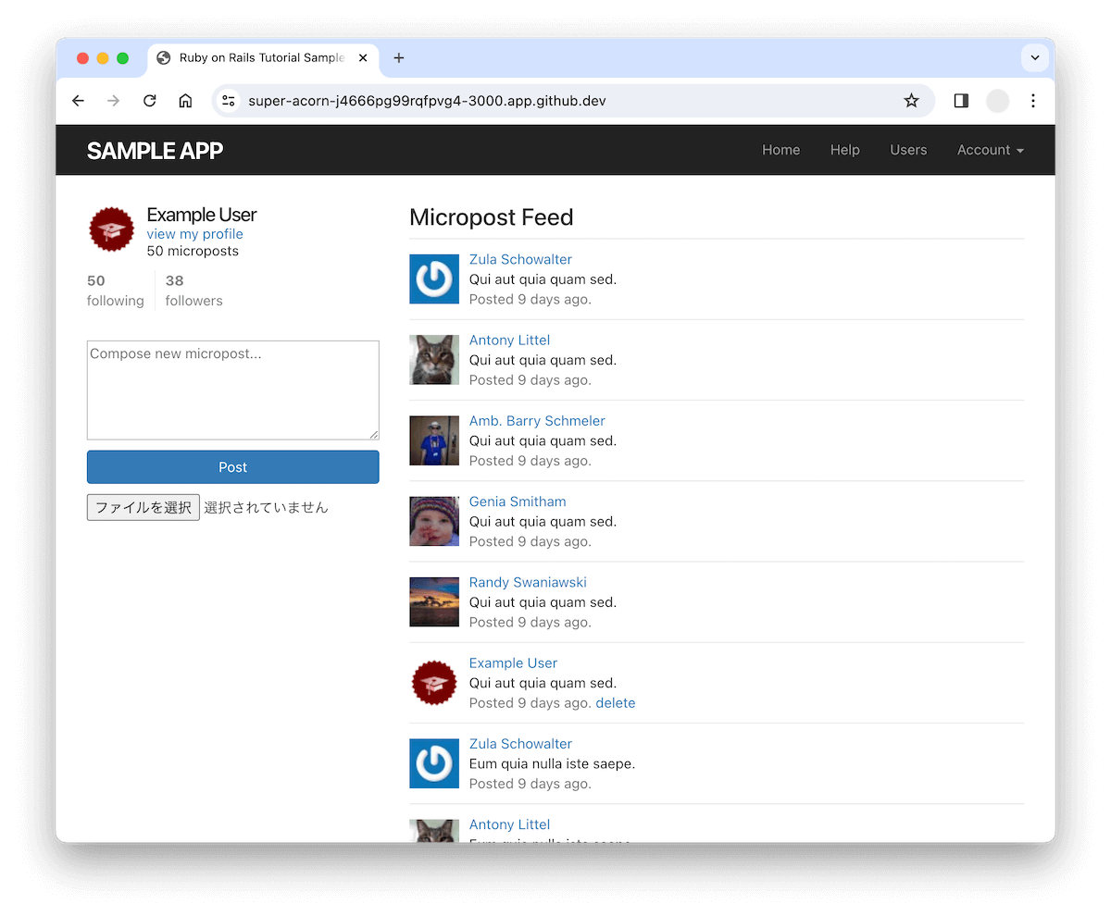Click the first Antony Littel cat avatar
The width and height of the screenshot is (1111, 916).
coord(434,359)
